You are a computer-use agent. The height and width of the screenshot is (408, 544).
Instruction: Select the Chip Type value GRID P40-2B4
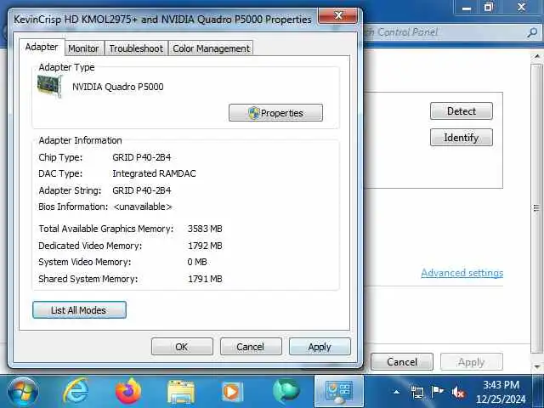click(142, 157)
